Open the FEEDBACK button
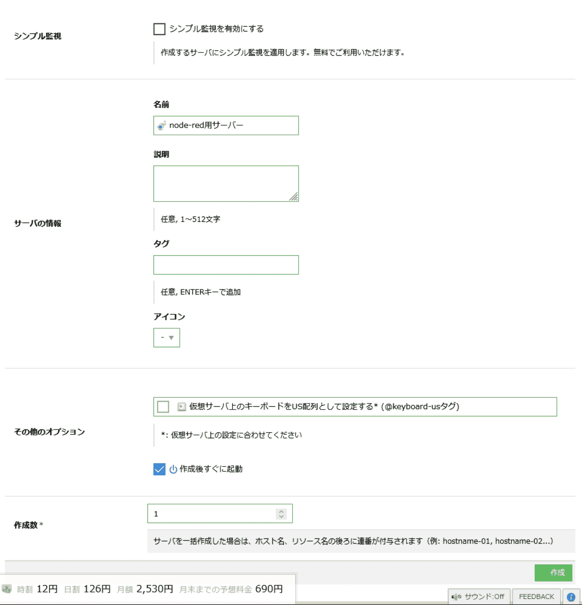582x605 pixels. point(536,597)
